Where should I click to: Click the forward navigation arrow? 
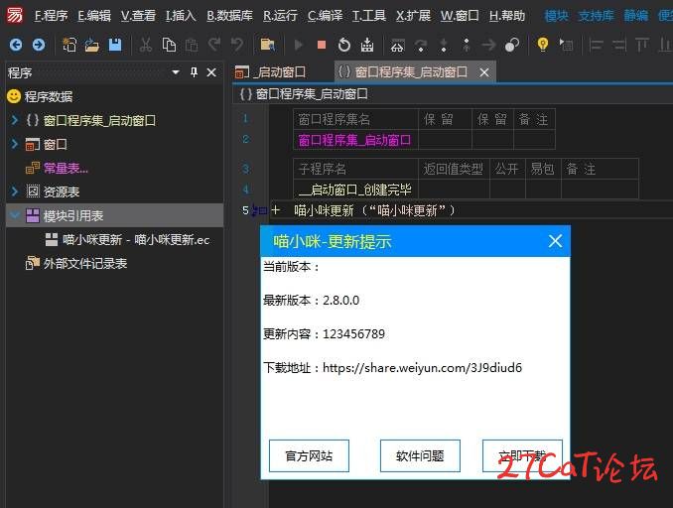tap(39, 45)
